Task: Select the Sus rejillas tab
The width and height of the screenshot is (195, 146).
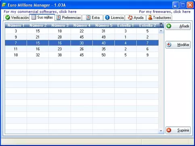Action: 42,17
